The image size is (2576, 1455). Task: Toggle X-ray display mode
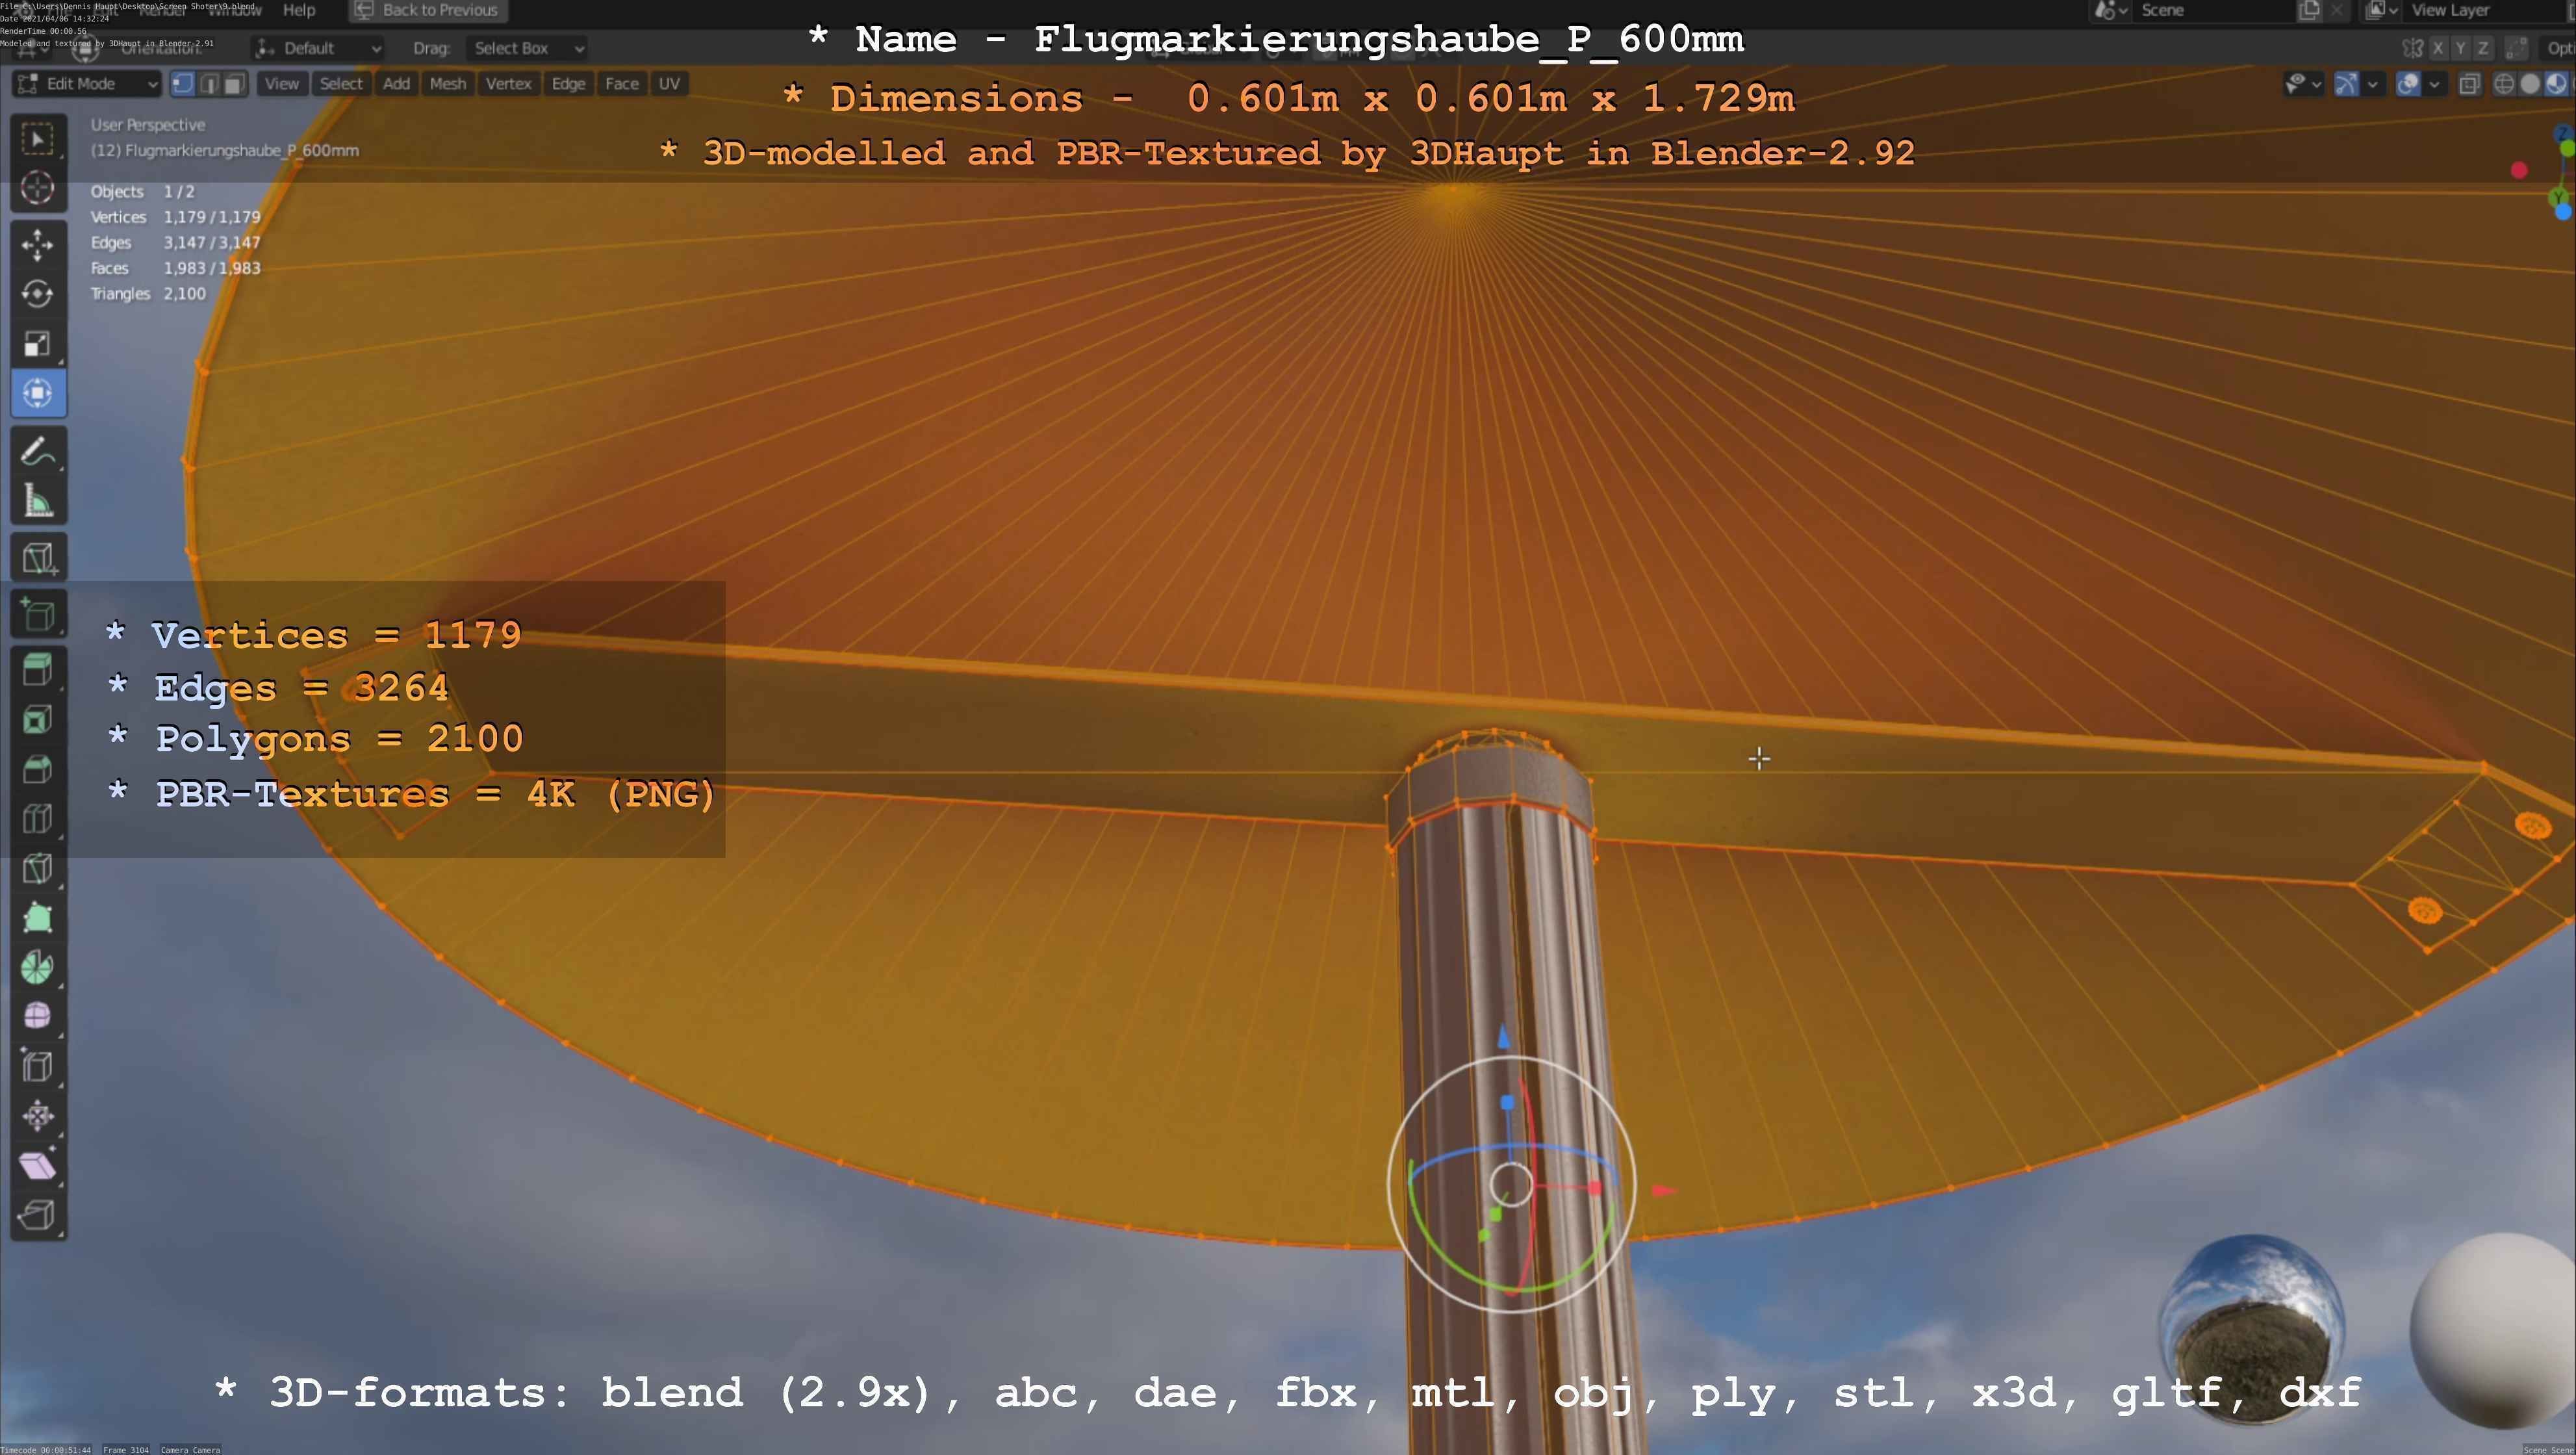coord(2469,84)
